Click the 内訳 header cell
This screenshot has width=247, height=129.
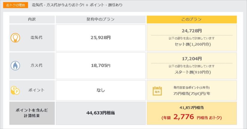[x=32, y=19]
